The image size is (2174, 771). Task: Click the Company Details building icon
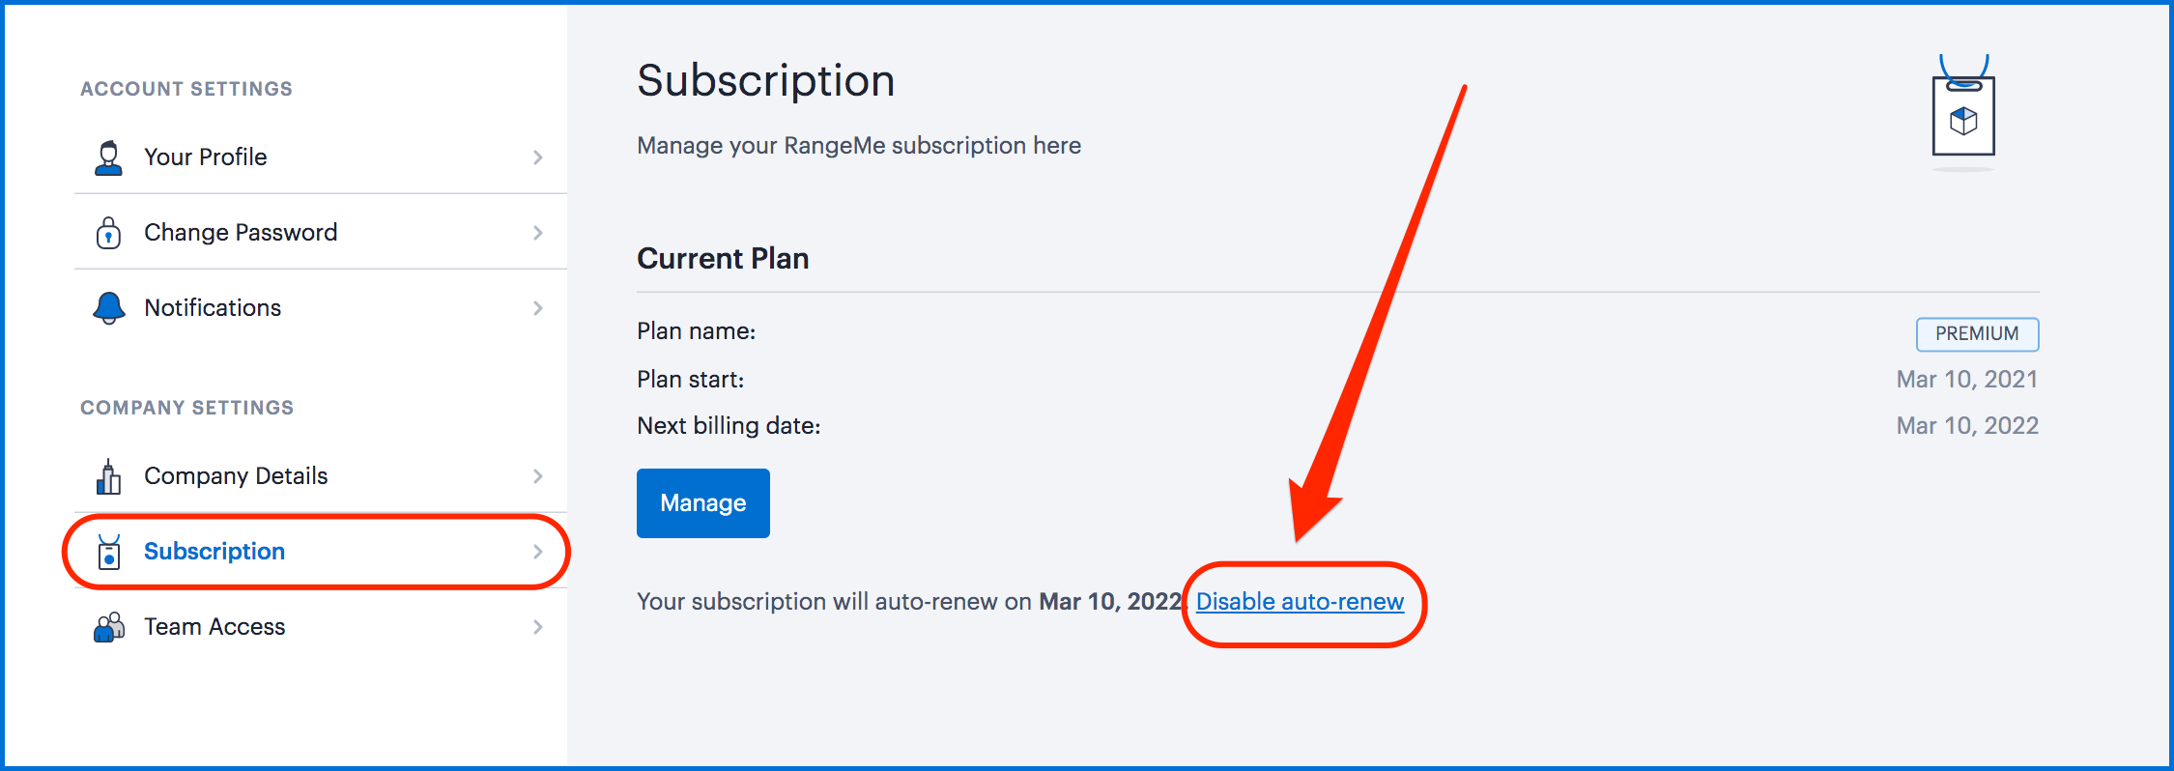click(108, 476)
